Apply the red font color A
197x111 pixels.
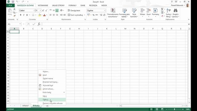point(44,15)
